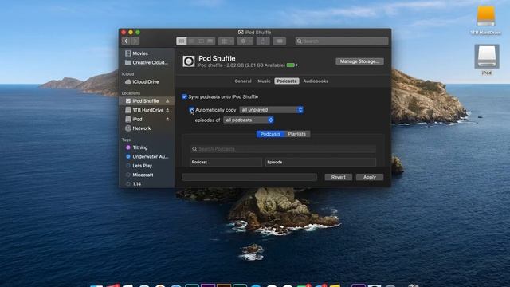
Task: Click the green battery indicator
Action: [292, 65]
